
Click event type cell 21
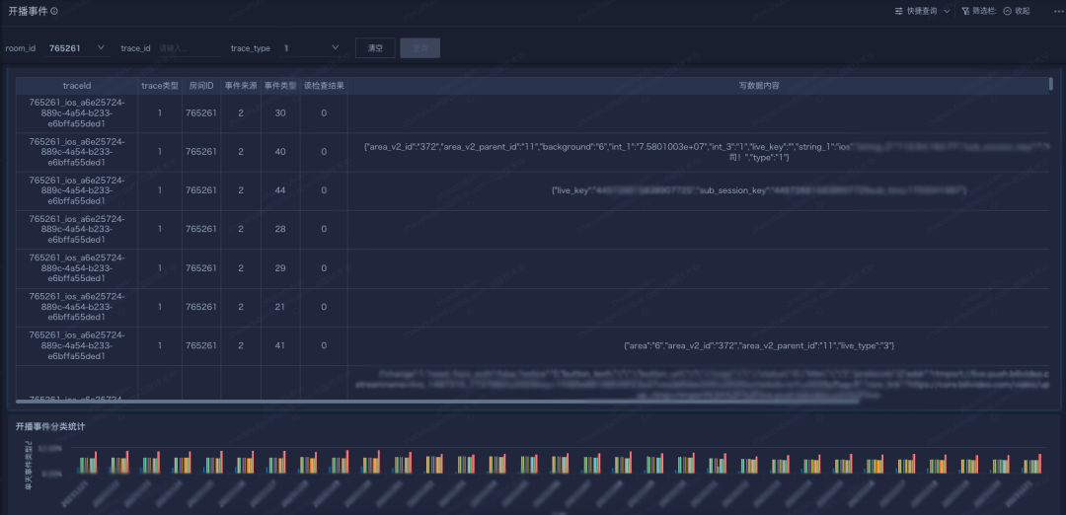click(280, 307)
